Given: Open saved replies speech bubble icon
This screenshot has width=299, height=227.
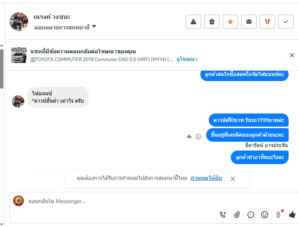Looking at the screenshot, I should pyautogui.click(x=251, y=215).
